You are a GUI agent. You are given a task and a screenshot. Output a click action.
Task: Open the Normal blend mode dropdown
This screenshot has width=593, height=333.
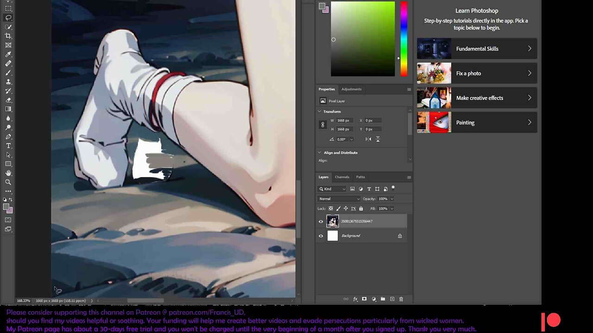click(339, 199)
